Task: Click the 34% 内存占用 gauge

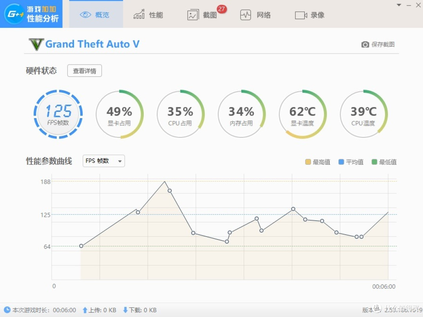Action: [241, 114]
